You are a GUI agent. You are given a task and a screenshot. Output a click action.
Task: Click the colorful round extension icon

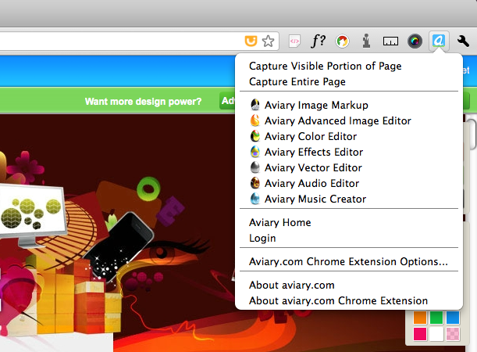pyautogui.click(x=342, y=41)
